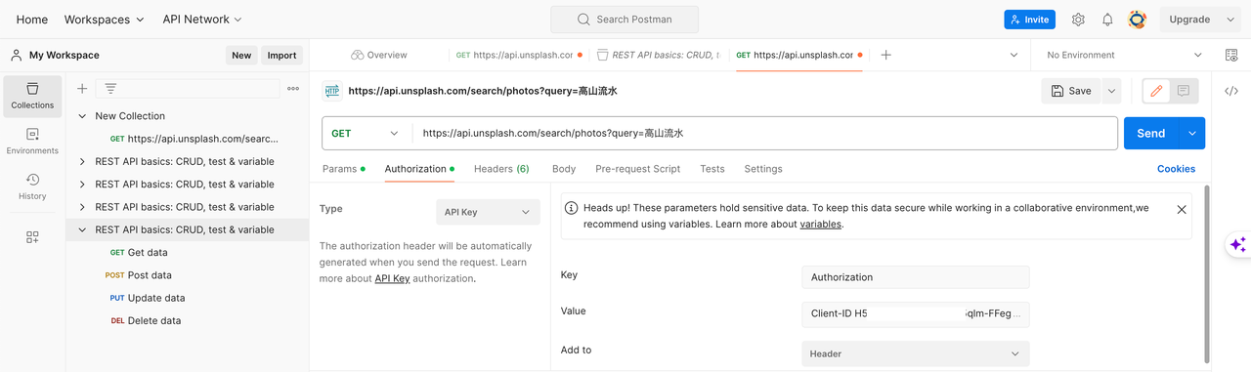Viewport: 1251px width, 372px height.
Task: Go to Home in top navigation
Action: point(32,20)
